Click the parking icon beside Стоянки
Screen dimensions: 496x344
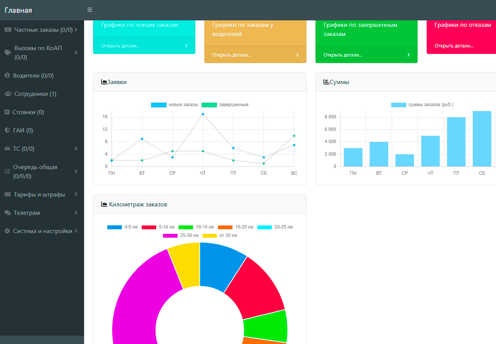click(x=7, y=112)
